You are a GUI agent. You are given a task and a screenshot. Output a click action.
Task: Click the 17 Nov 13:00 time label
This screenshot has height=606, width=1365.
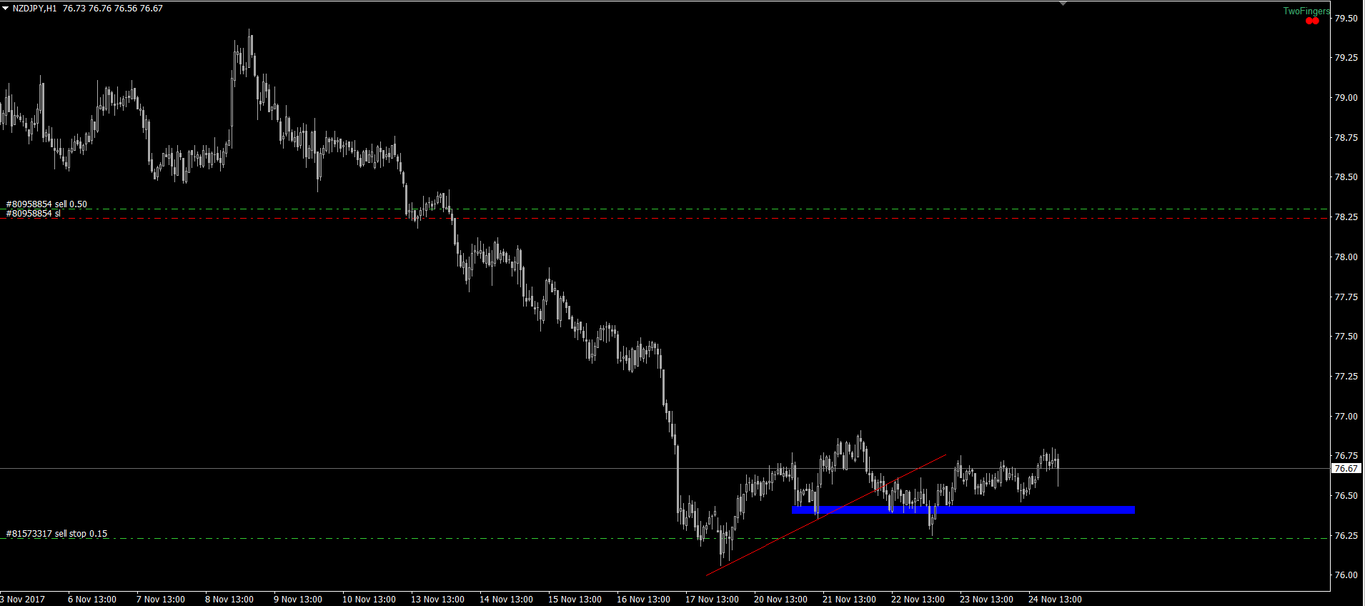click(712, 600)
